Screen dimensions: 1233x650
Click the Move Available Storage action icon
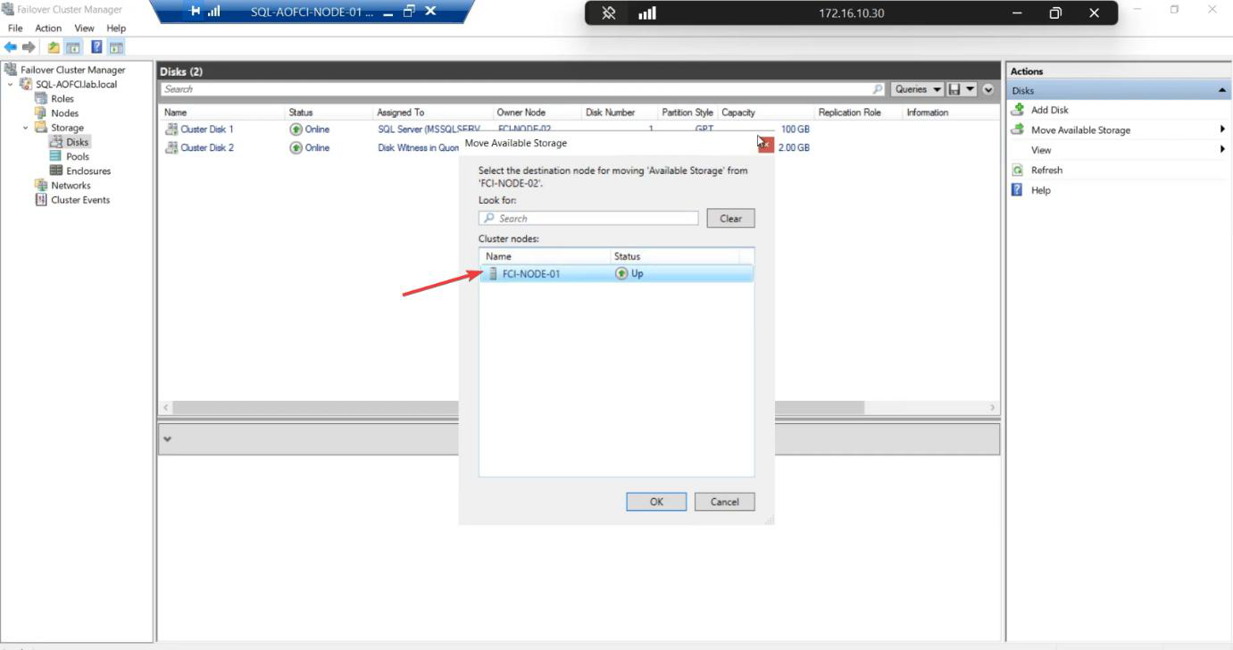[x=1017, y=129]
